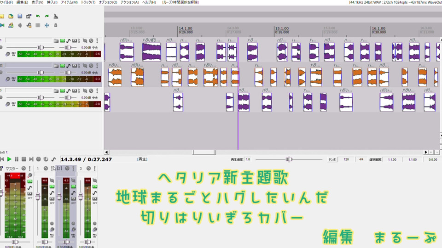Click track 1 folder icon

tap(56, 41)
